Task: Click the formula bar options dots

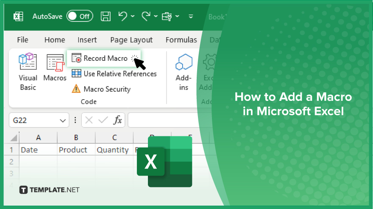Action: [75, 120]
